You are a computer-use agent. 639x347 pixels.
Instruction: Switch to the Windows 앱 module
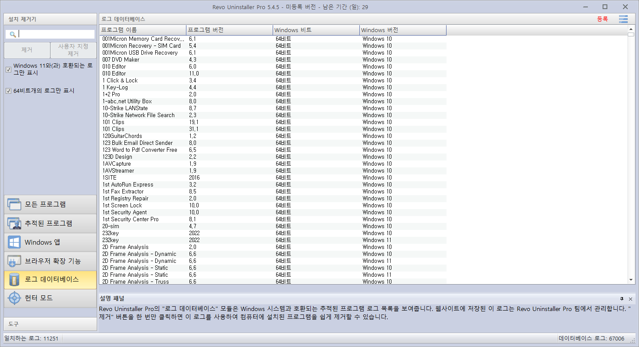tap(50, 242)
